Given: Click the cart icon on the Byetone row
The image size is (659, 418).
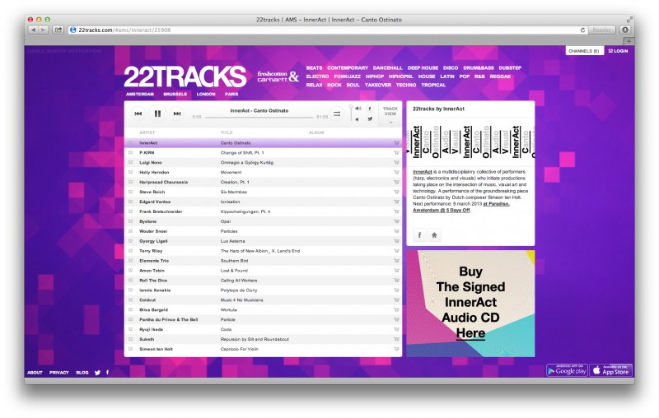Looking at the screenshot, I should [396, 221].
